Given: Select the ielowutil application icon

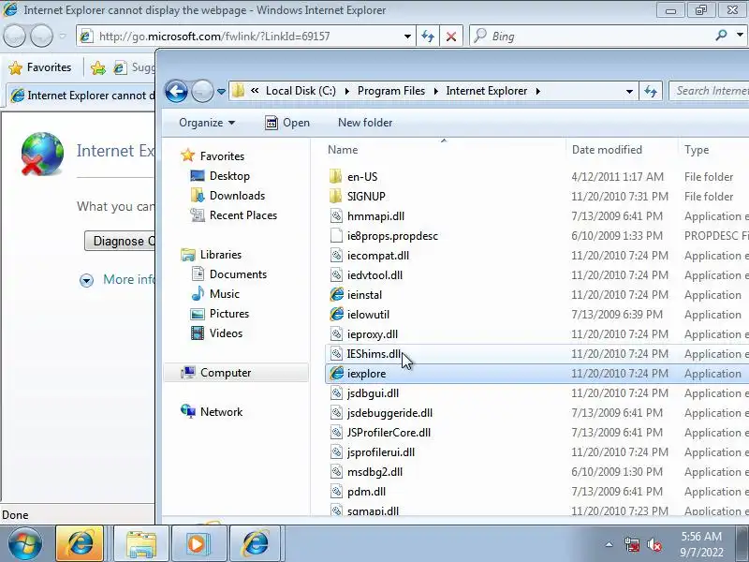Looking at the screenshot, I should 336,314.
